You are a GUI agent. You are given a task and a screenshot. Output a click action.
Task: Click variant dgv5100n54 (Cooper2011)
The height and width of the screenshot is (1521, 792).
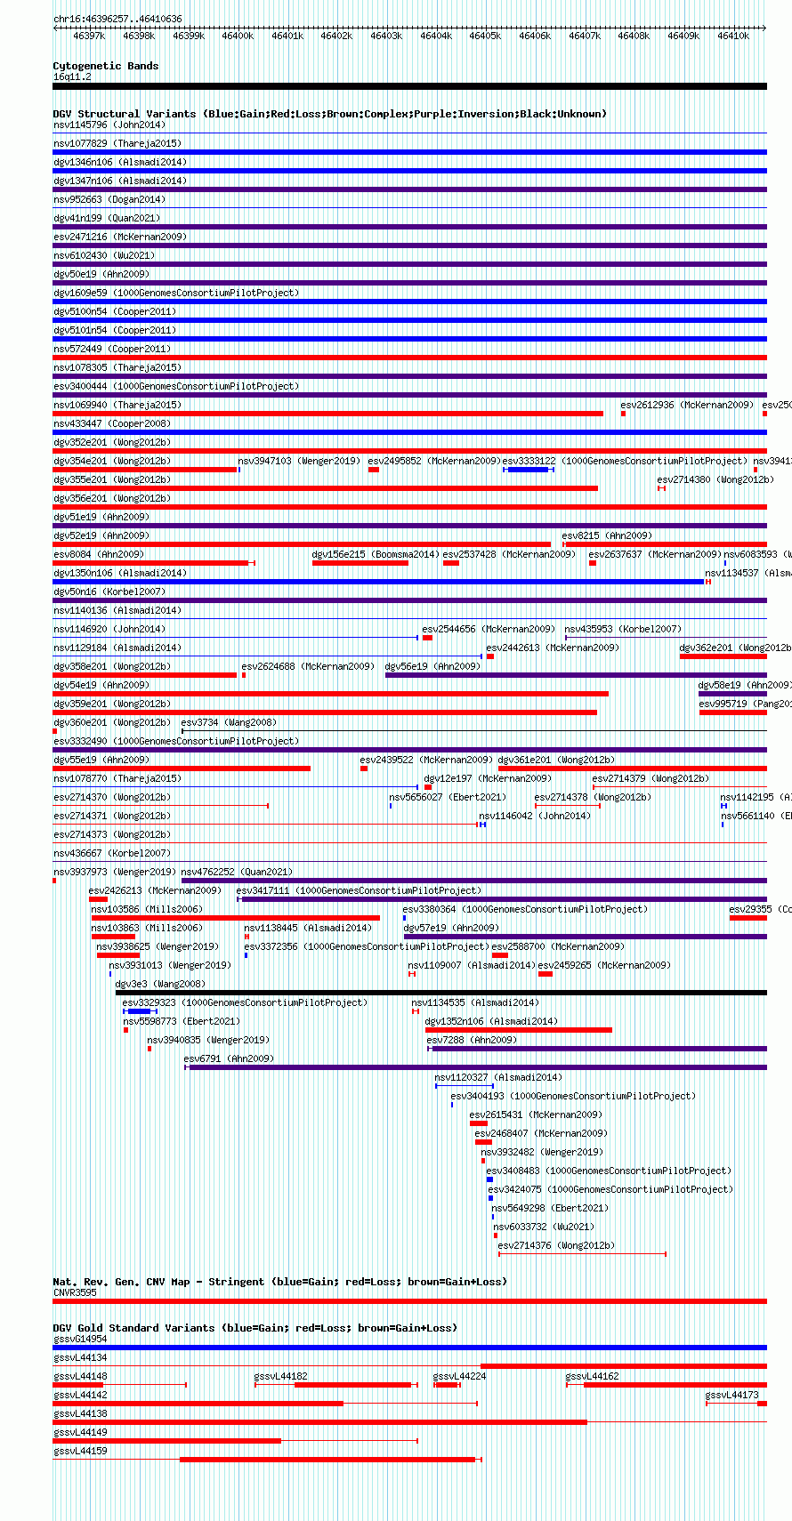[x=115, y=311]
